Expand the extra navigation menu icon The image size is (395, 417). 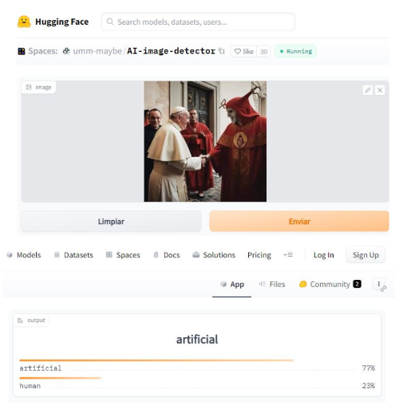point(288,255)
